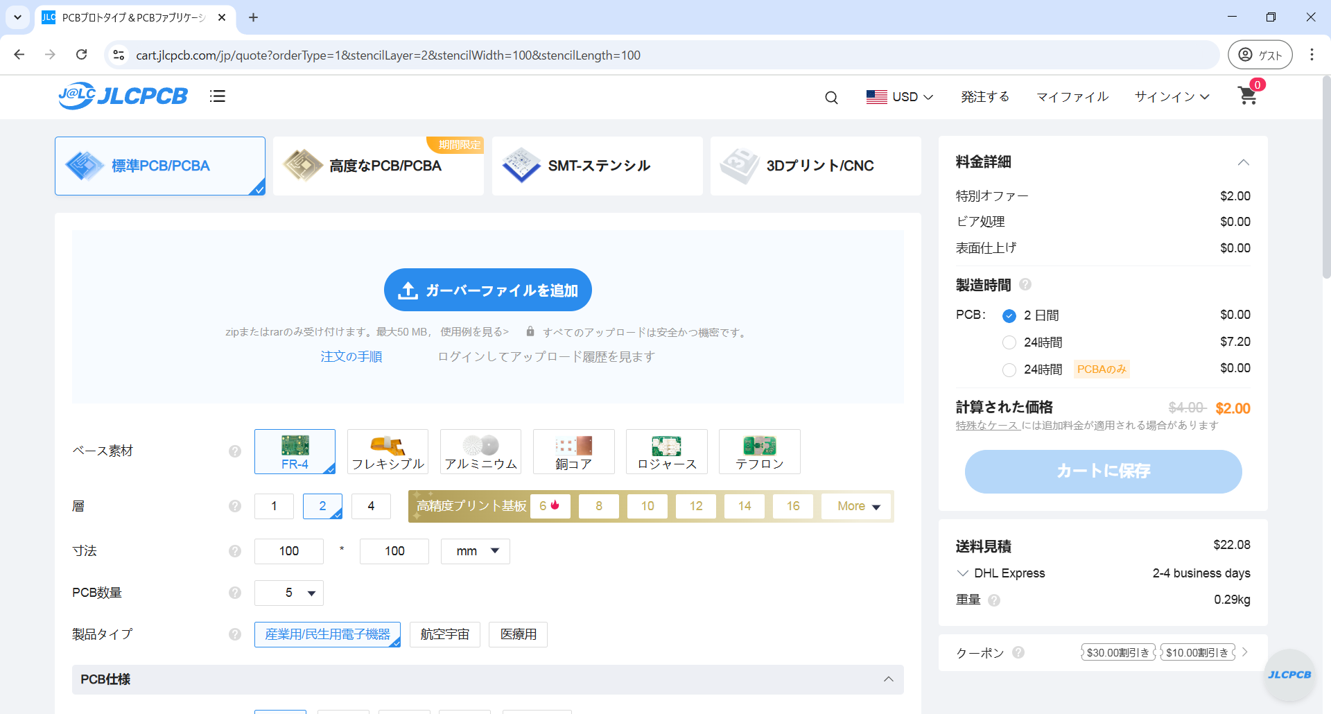This screenshot has width=1331, height=714.
Task: Click the help icon next to 寸法
Action: coord(234,551)
